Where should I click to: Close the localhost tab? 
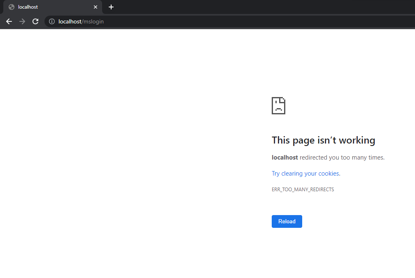[x=96, y=7]
